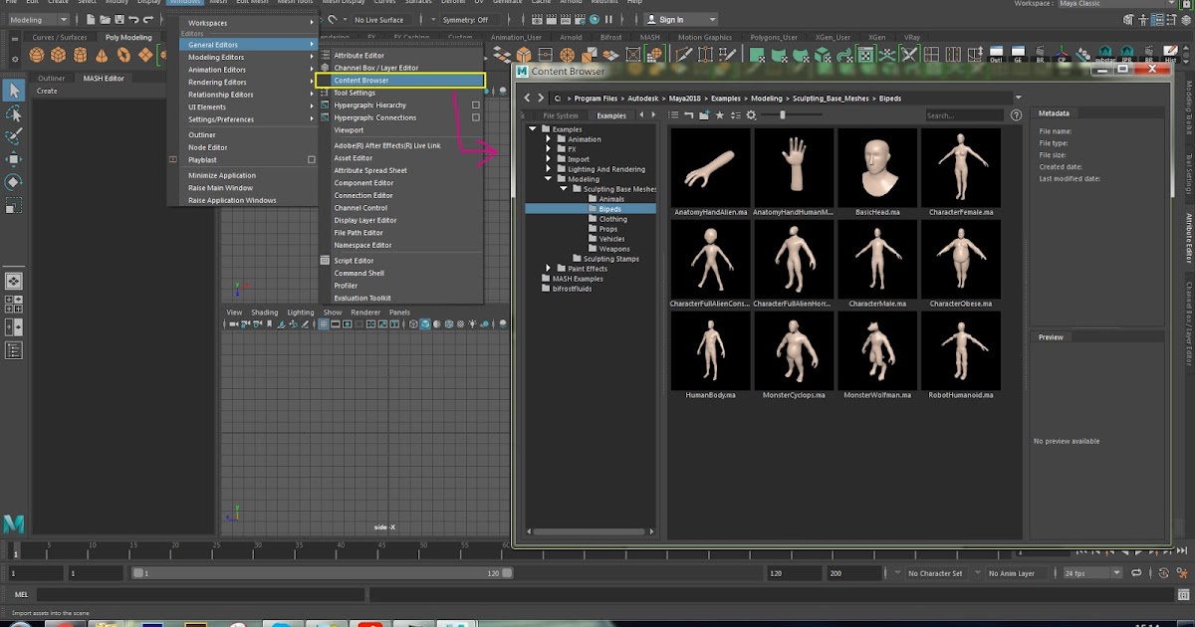Select the BasicHead.ma thumbnail
The image size is (1195, 627).
coord(878,166)
